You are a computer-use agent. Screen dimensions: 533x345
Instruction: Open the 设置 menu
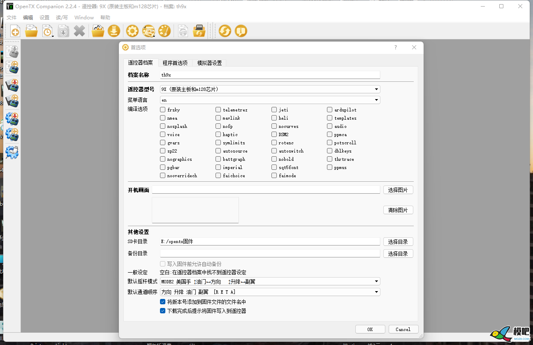tap(44, 17)
